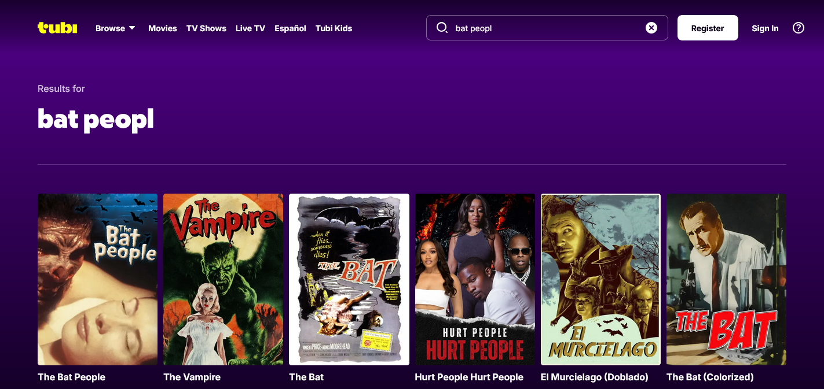Visit Tubi Kids
Viewport: 824px width, 389px height.
pos(334,28)
